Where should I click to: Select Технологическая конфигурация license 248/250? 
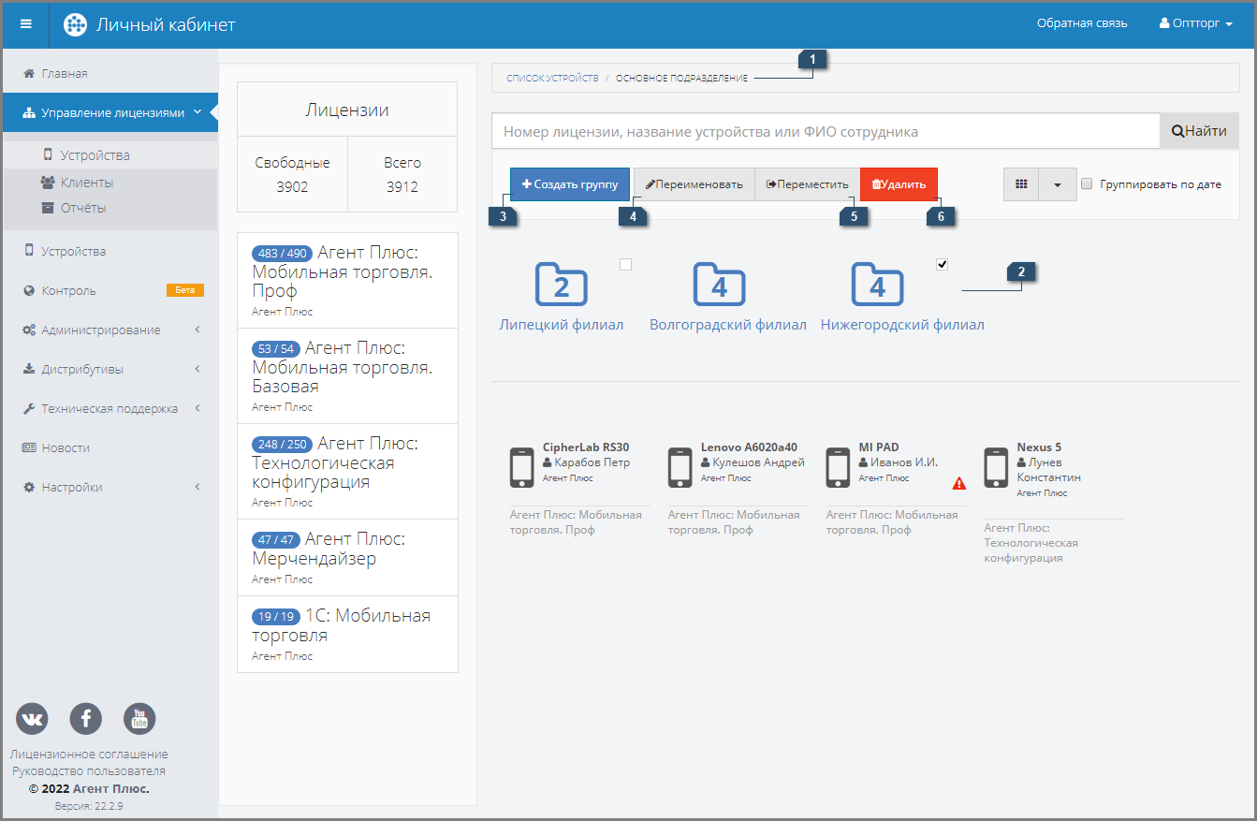tap(347, 472)
